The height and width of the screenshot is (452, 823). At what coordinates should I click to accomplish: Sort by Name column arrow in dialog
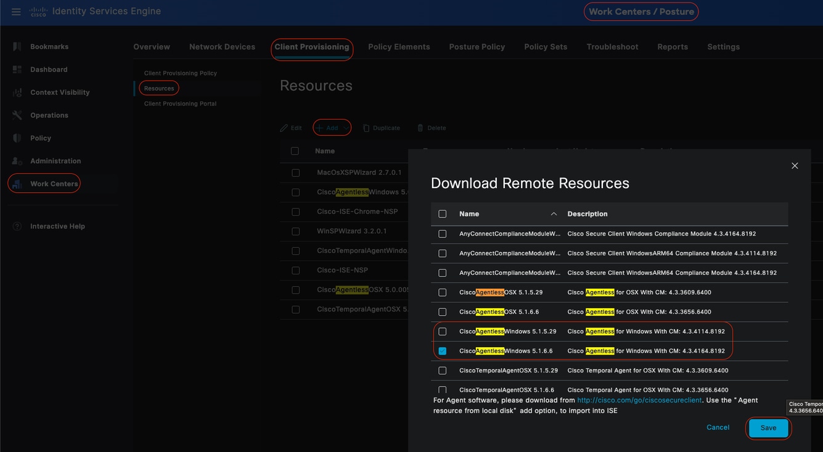coord(554,214)
